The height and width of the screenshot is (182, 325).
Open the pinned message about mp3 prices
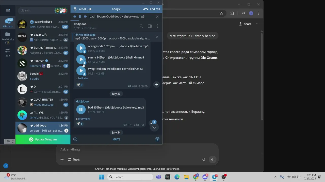[x=112, y=37]
